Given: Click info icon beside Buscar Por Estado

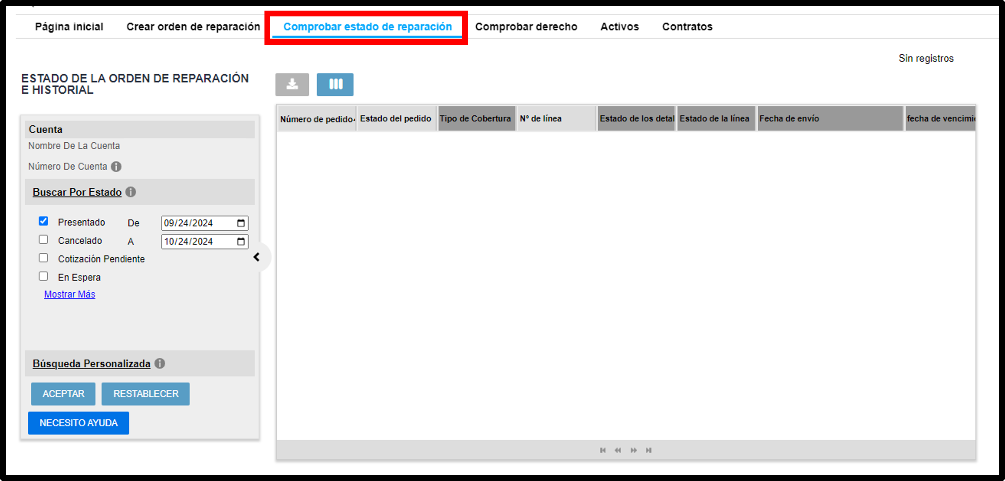Looking at the screenshot, I should pos(131,192).
